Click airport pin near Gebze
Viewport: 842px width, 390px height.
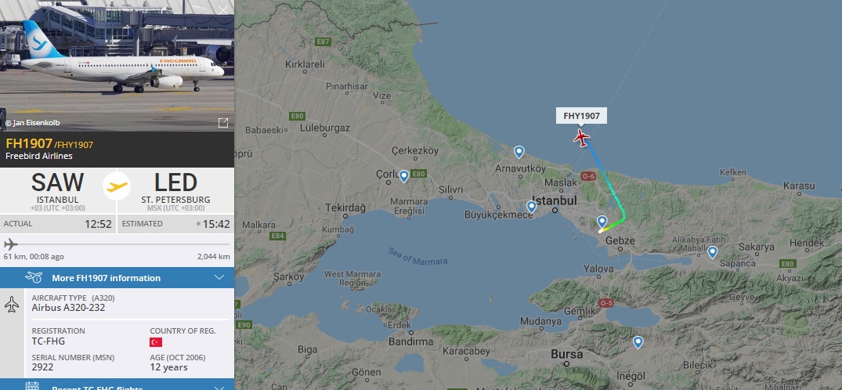click(602, 222)
